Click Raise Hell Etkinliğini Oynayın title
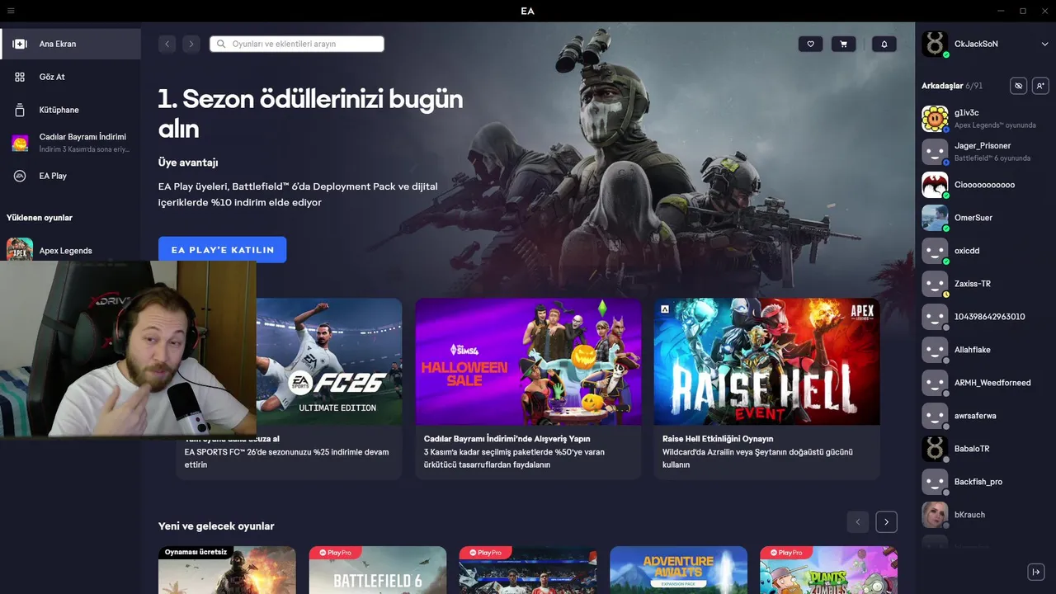 [718, 439]
